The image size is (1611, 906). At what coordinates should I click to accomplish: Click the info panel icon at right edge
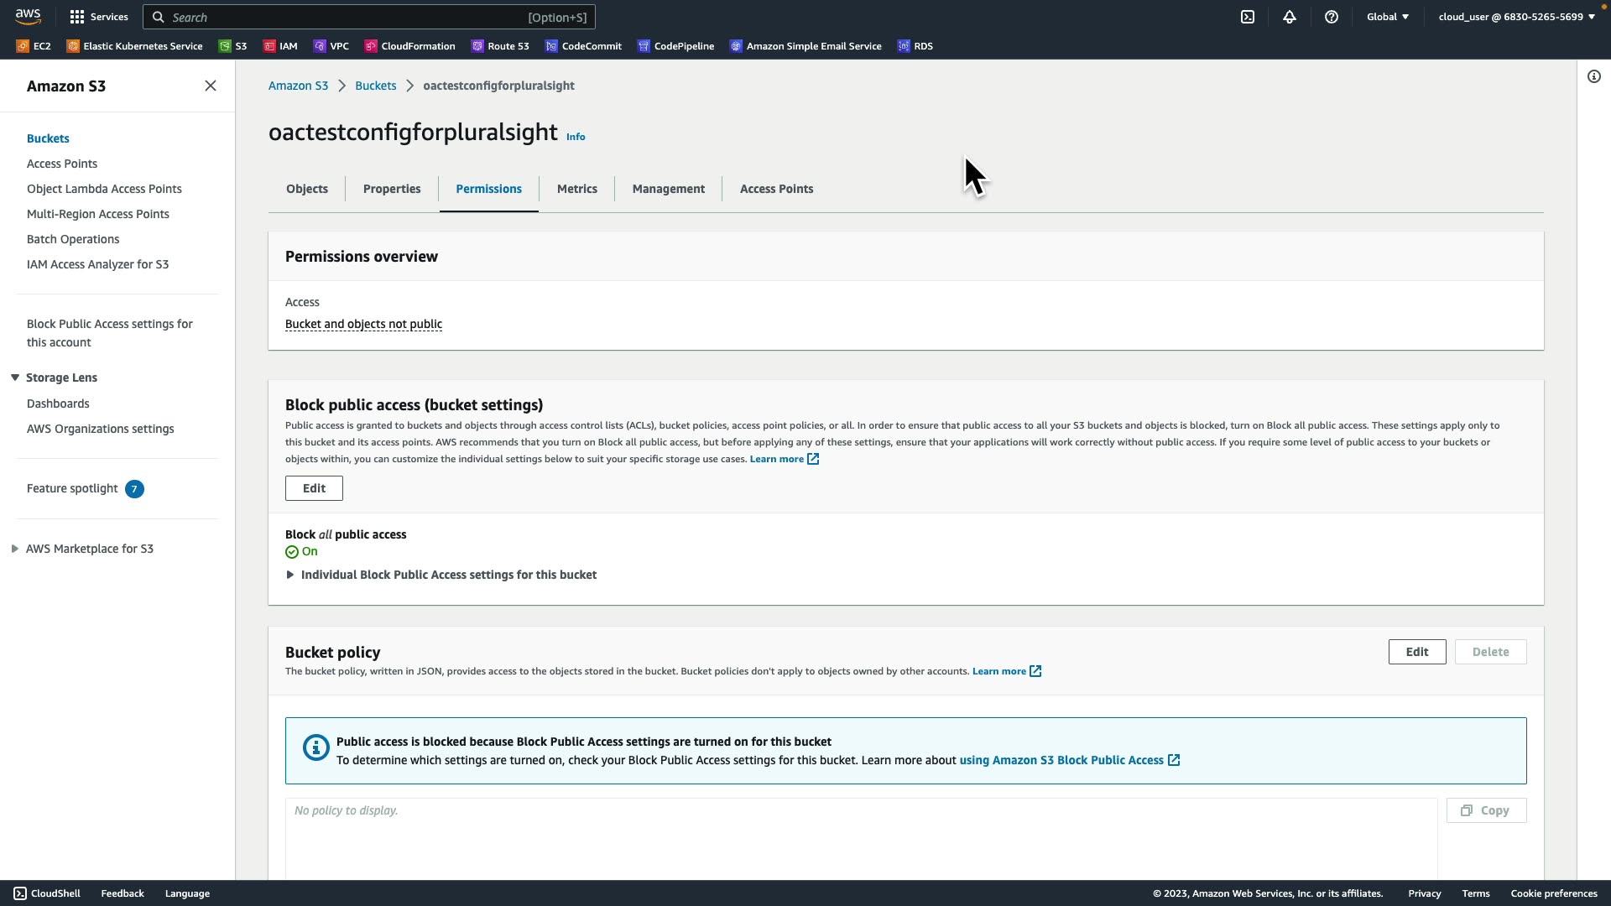click(1594, 77)
